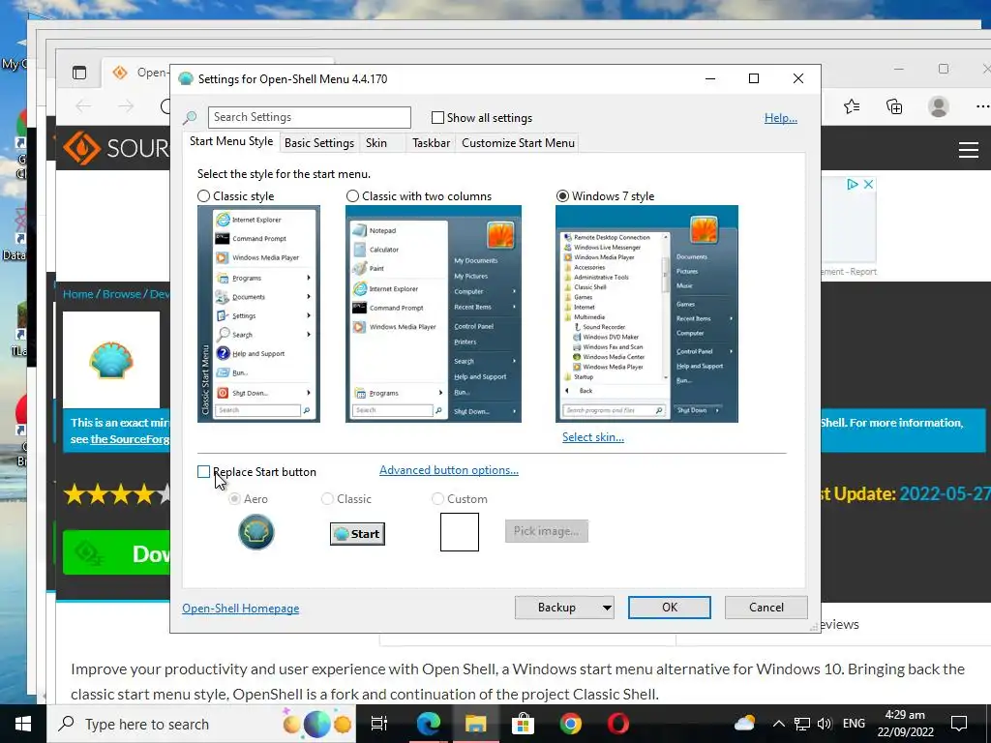The width and height of the screenshot is (991, 743).
Task: Choose the Classic button radio option
Action: (x=327, y=499)
